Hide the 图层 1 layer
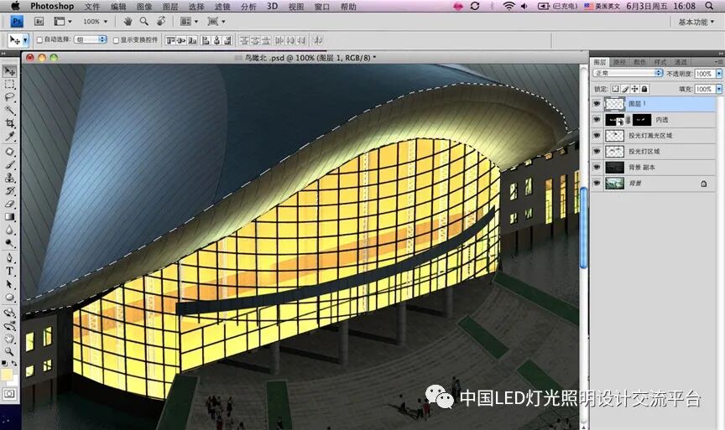The height and width of the screenshot is (430, 725). [x=597, y=104]
